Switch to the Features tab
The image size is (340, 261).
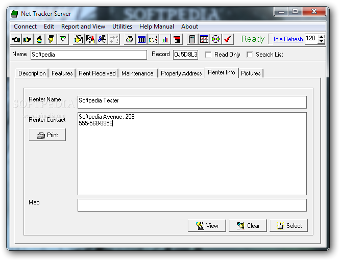(x=62, y=73)
